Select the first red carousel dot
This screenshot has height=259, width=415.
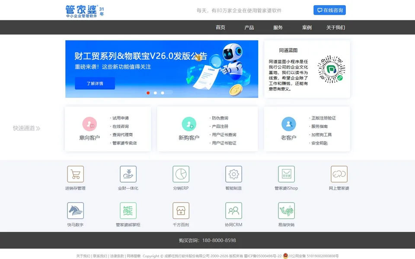pos(148,93)
